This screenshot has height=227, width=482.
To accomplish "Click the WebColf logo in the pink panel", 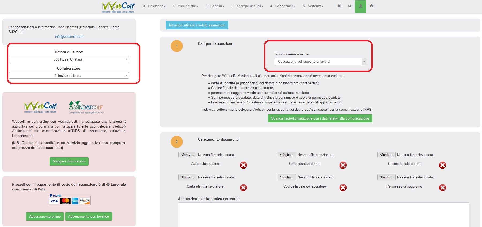I will (40, 107).
